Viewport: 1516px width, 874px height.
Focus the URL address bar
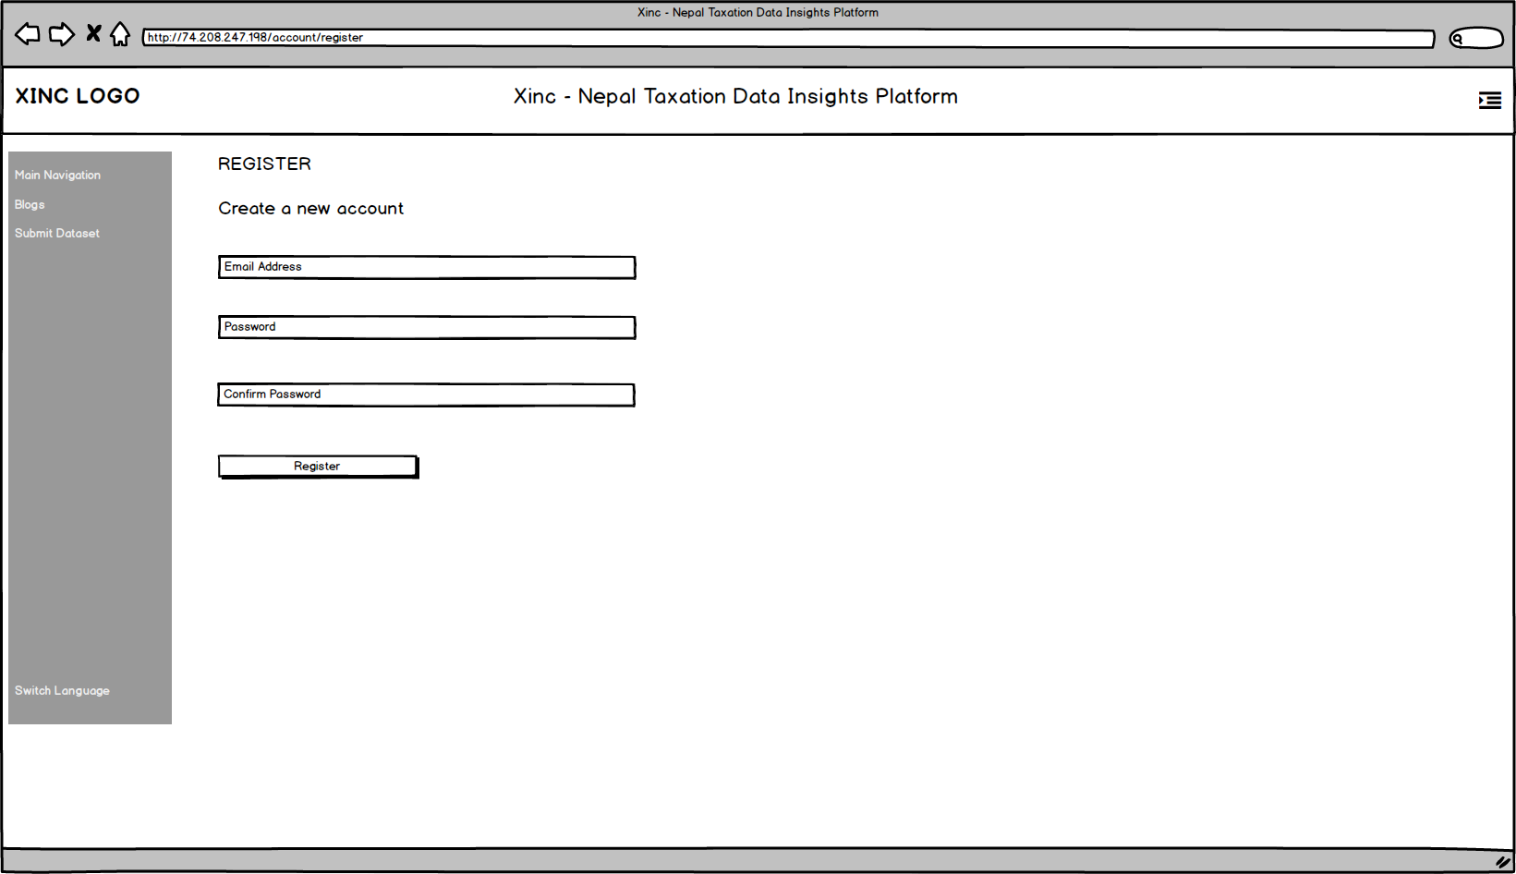pos(788,38)
